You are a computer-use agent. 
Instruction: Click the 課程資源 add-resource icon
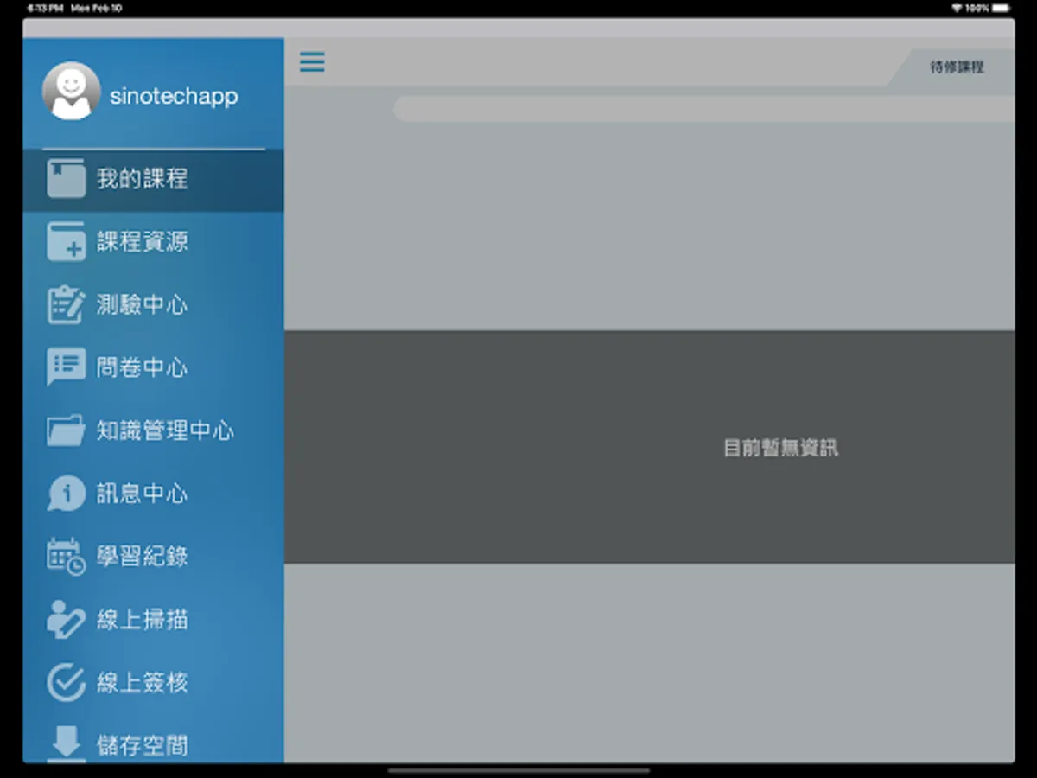pyautogui.click(x=66, y=242)
